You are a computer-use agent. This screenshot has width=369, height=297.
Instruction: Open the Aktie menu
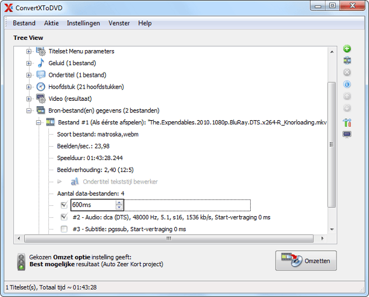[x=51, y=23]
